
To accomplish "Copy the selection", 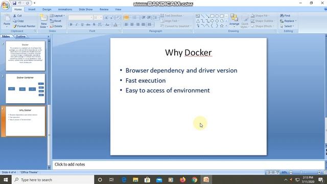I will [18, 21].
